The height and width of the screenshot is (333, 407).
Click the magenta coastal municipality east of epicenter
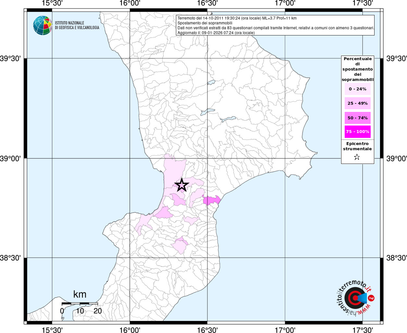tap(211, 200)
